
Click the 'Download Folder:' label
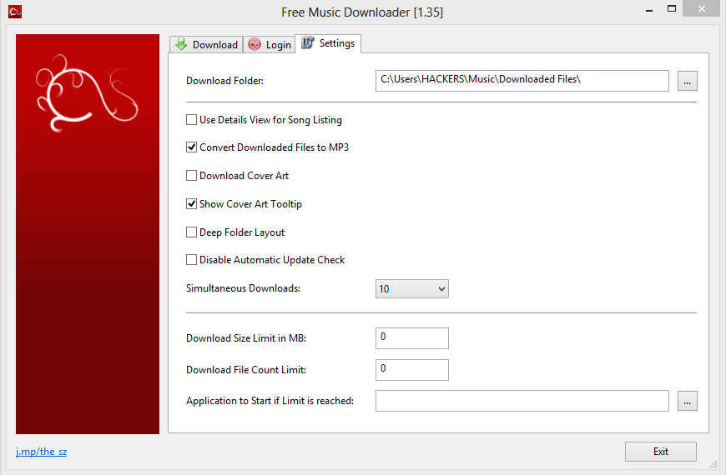225,81
